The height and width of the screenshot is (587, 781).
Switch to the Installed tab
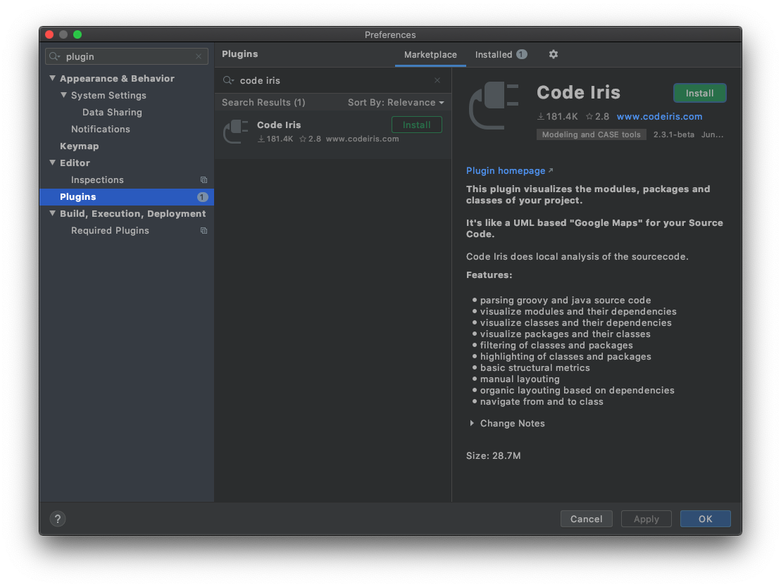tap(500, 54)
